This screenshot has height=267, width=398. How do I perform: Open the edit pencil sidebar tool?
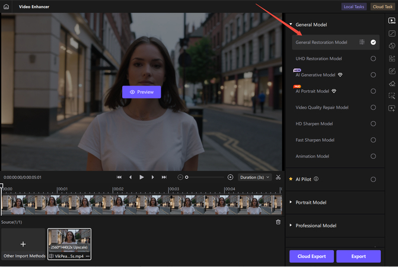point(391,71)
